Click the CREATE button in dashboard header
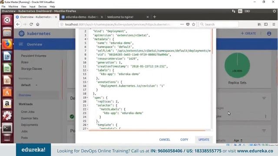Viewport: 278px width, 156px height. point(248,33)
